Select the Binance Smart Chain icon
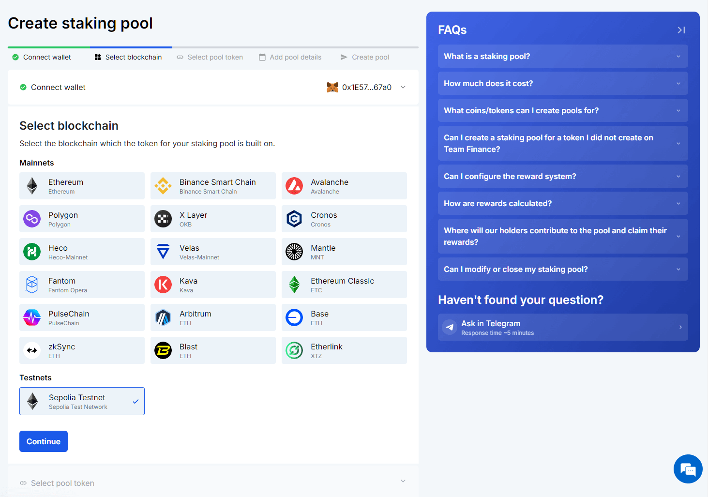 coord(163,186)
